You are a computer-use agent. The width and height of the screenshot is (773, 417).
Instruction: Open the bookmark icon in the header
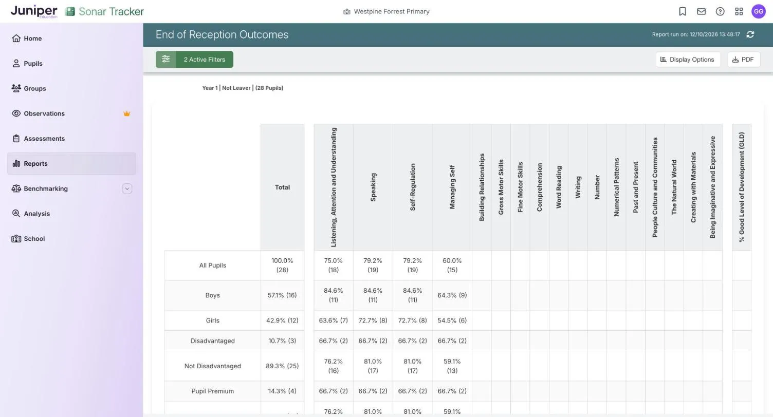tap(683, 11)
